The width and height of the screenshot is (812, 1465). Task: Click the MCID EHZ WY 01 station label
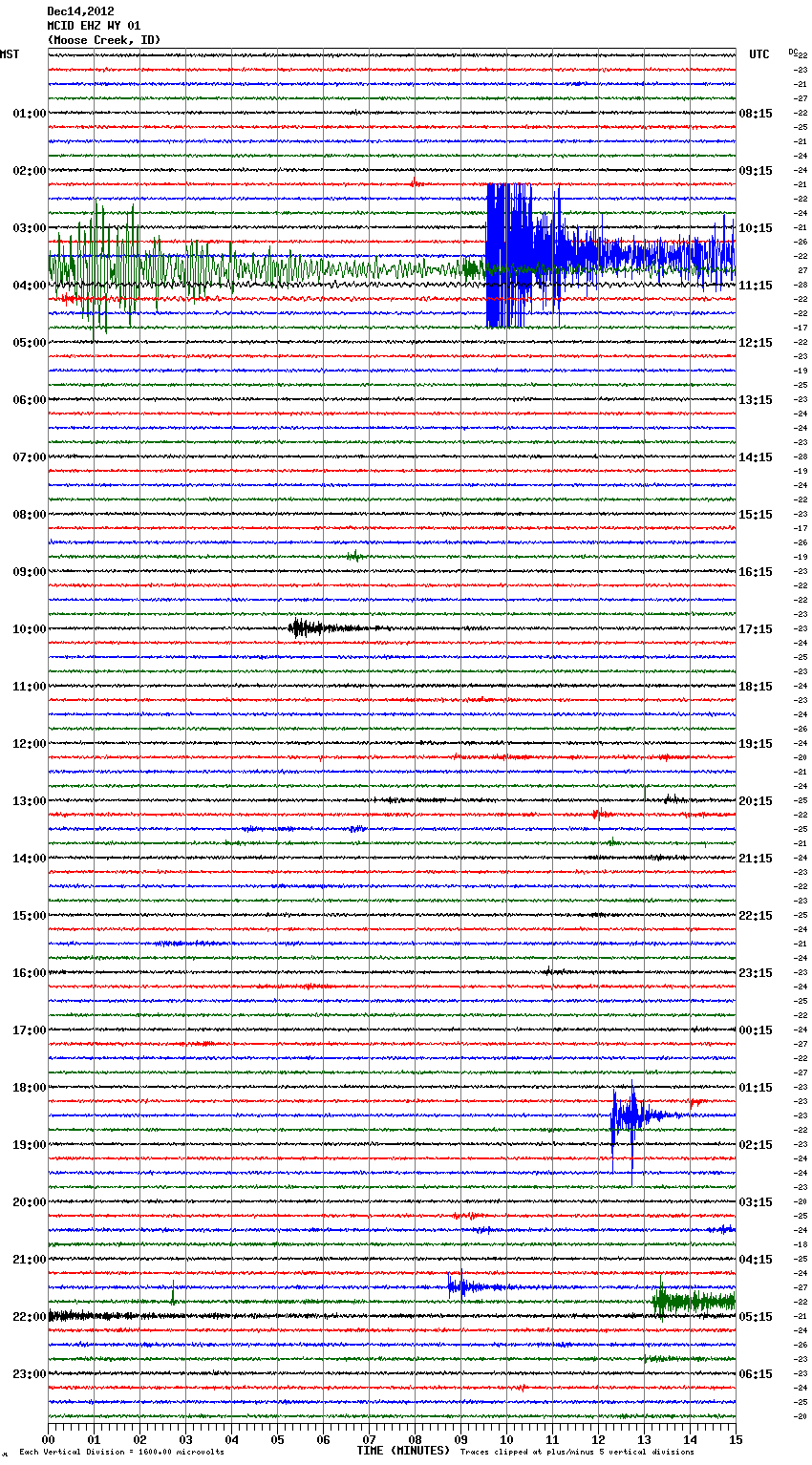94,26
